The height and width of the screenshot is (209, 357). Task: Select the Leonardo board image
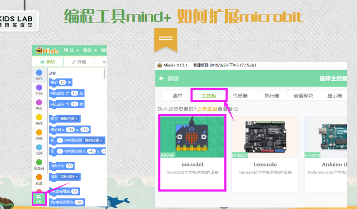coord(265,137)
